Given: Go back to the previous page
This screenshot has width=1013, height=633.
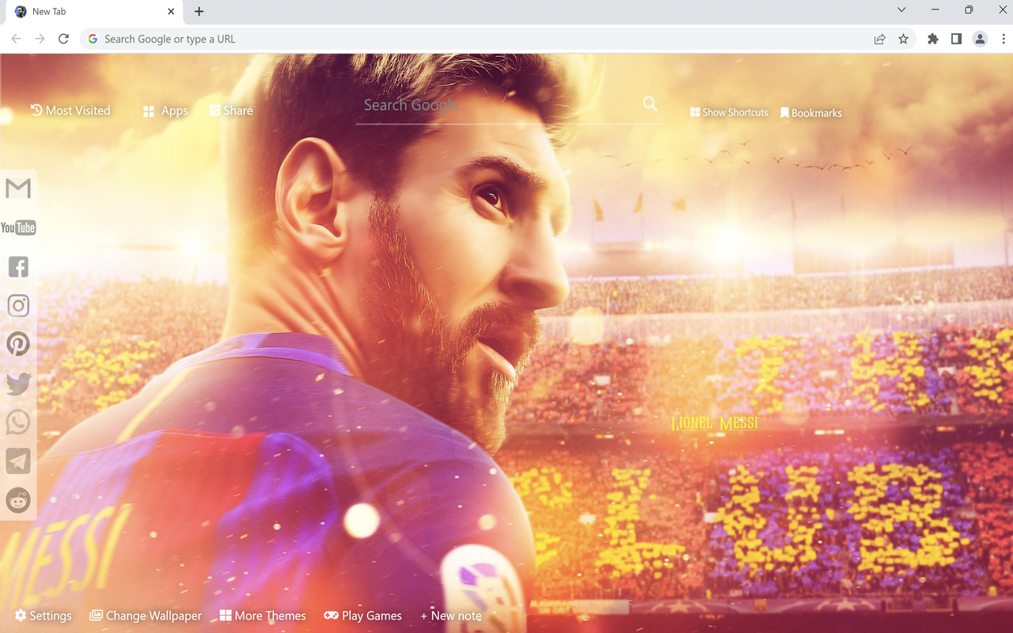Looking at the screenshot, I should click(x=16, y=39).
